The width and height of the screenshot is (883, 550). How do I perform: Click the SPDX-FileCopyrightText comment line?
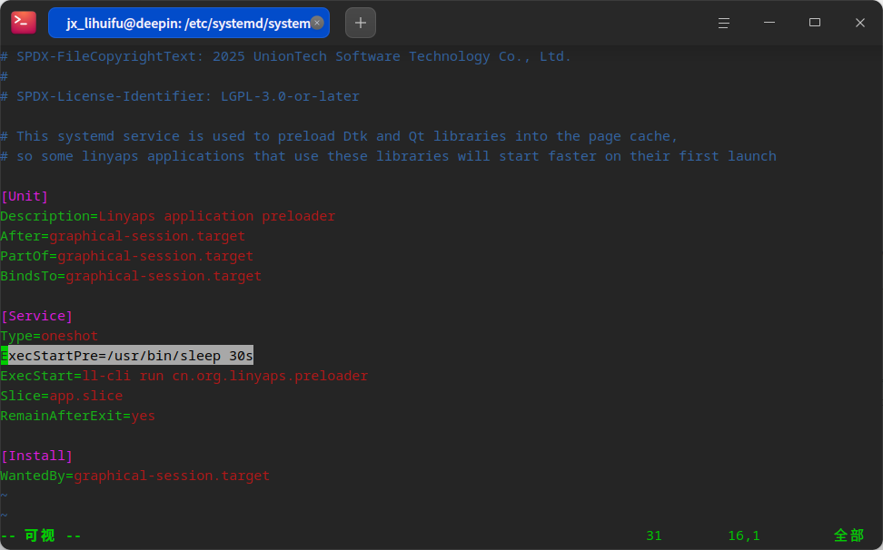tap(285, 56)
